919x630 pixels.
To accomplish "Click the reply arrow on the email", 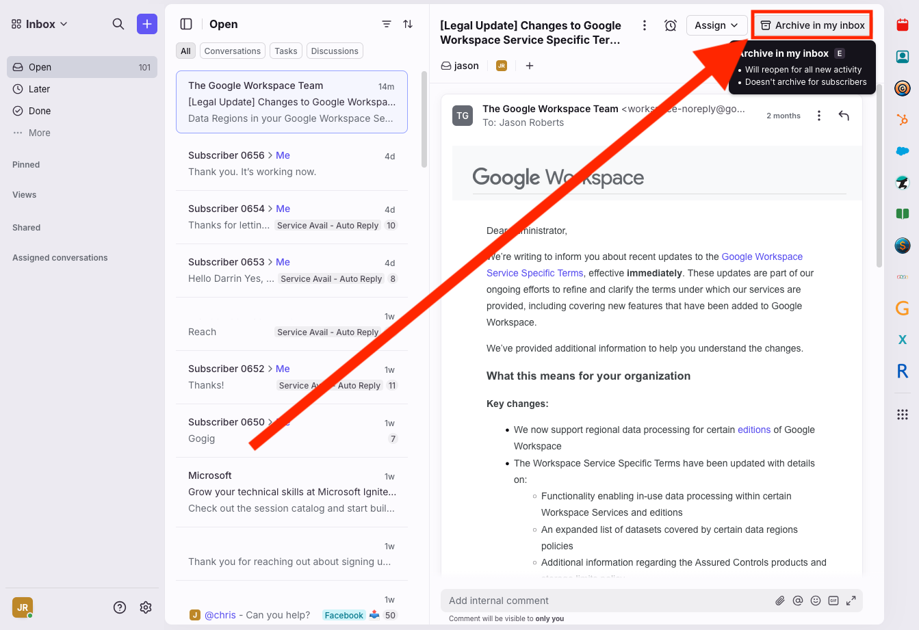I will (x=844, y=116).
